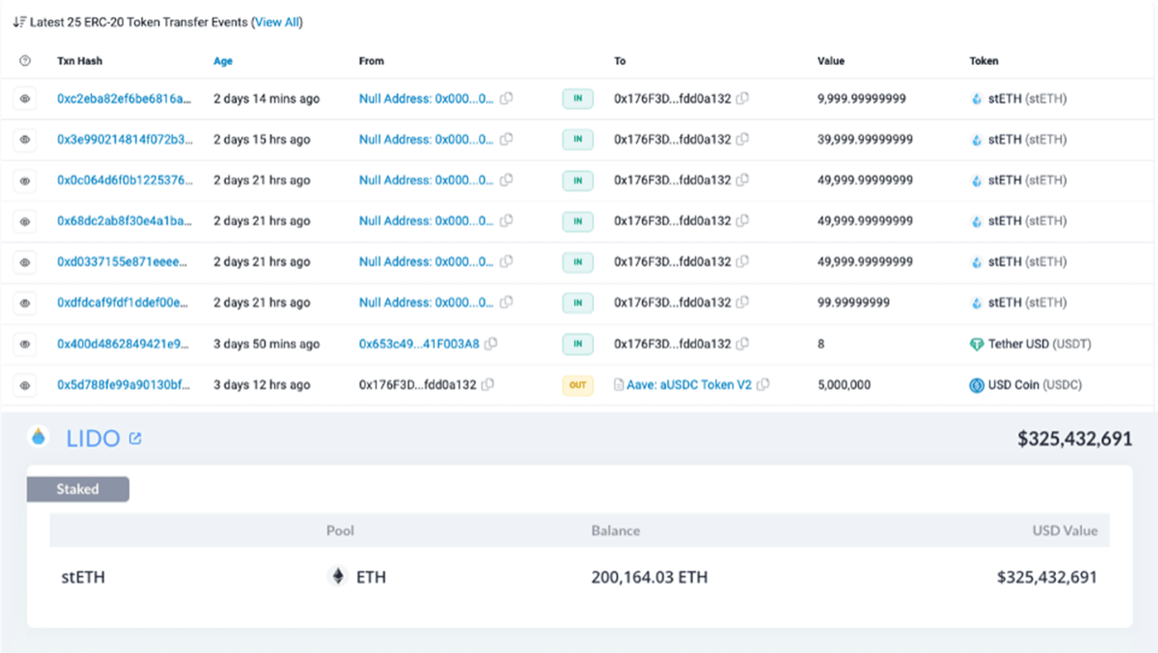
Task: Copy the To address in the Tether USD row
Action: click(742, 344)
